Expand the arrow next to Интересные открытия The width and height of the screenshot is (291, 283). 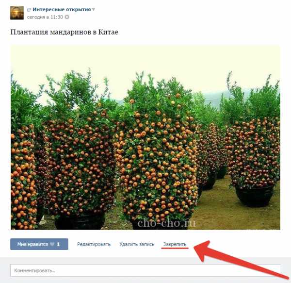(93, 9)
